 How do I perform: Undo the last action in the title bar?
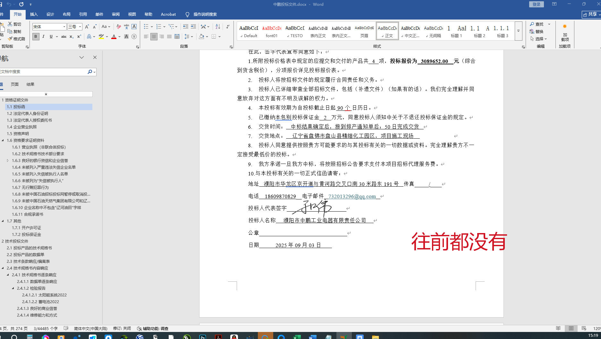9,4
